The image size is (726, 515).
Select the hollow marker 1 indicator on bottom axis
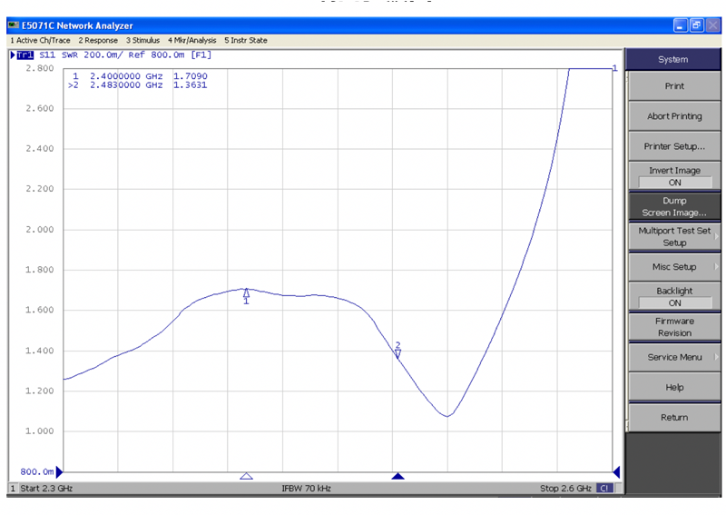coord(246,475)
